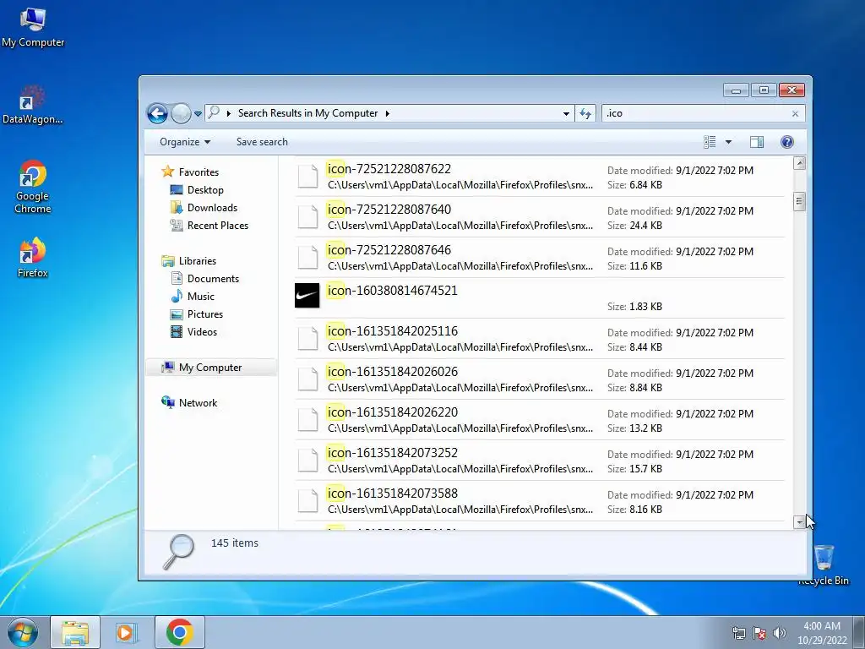Image resolution: width=865 pixels, height=649 pixels.
Task: Click Windows Explorer in the taskbar
Action: (x=75, y=632)
